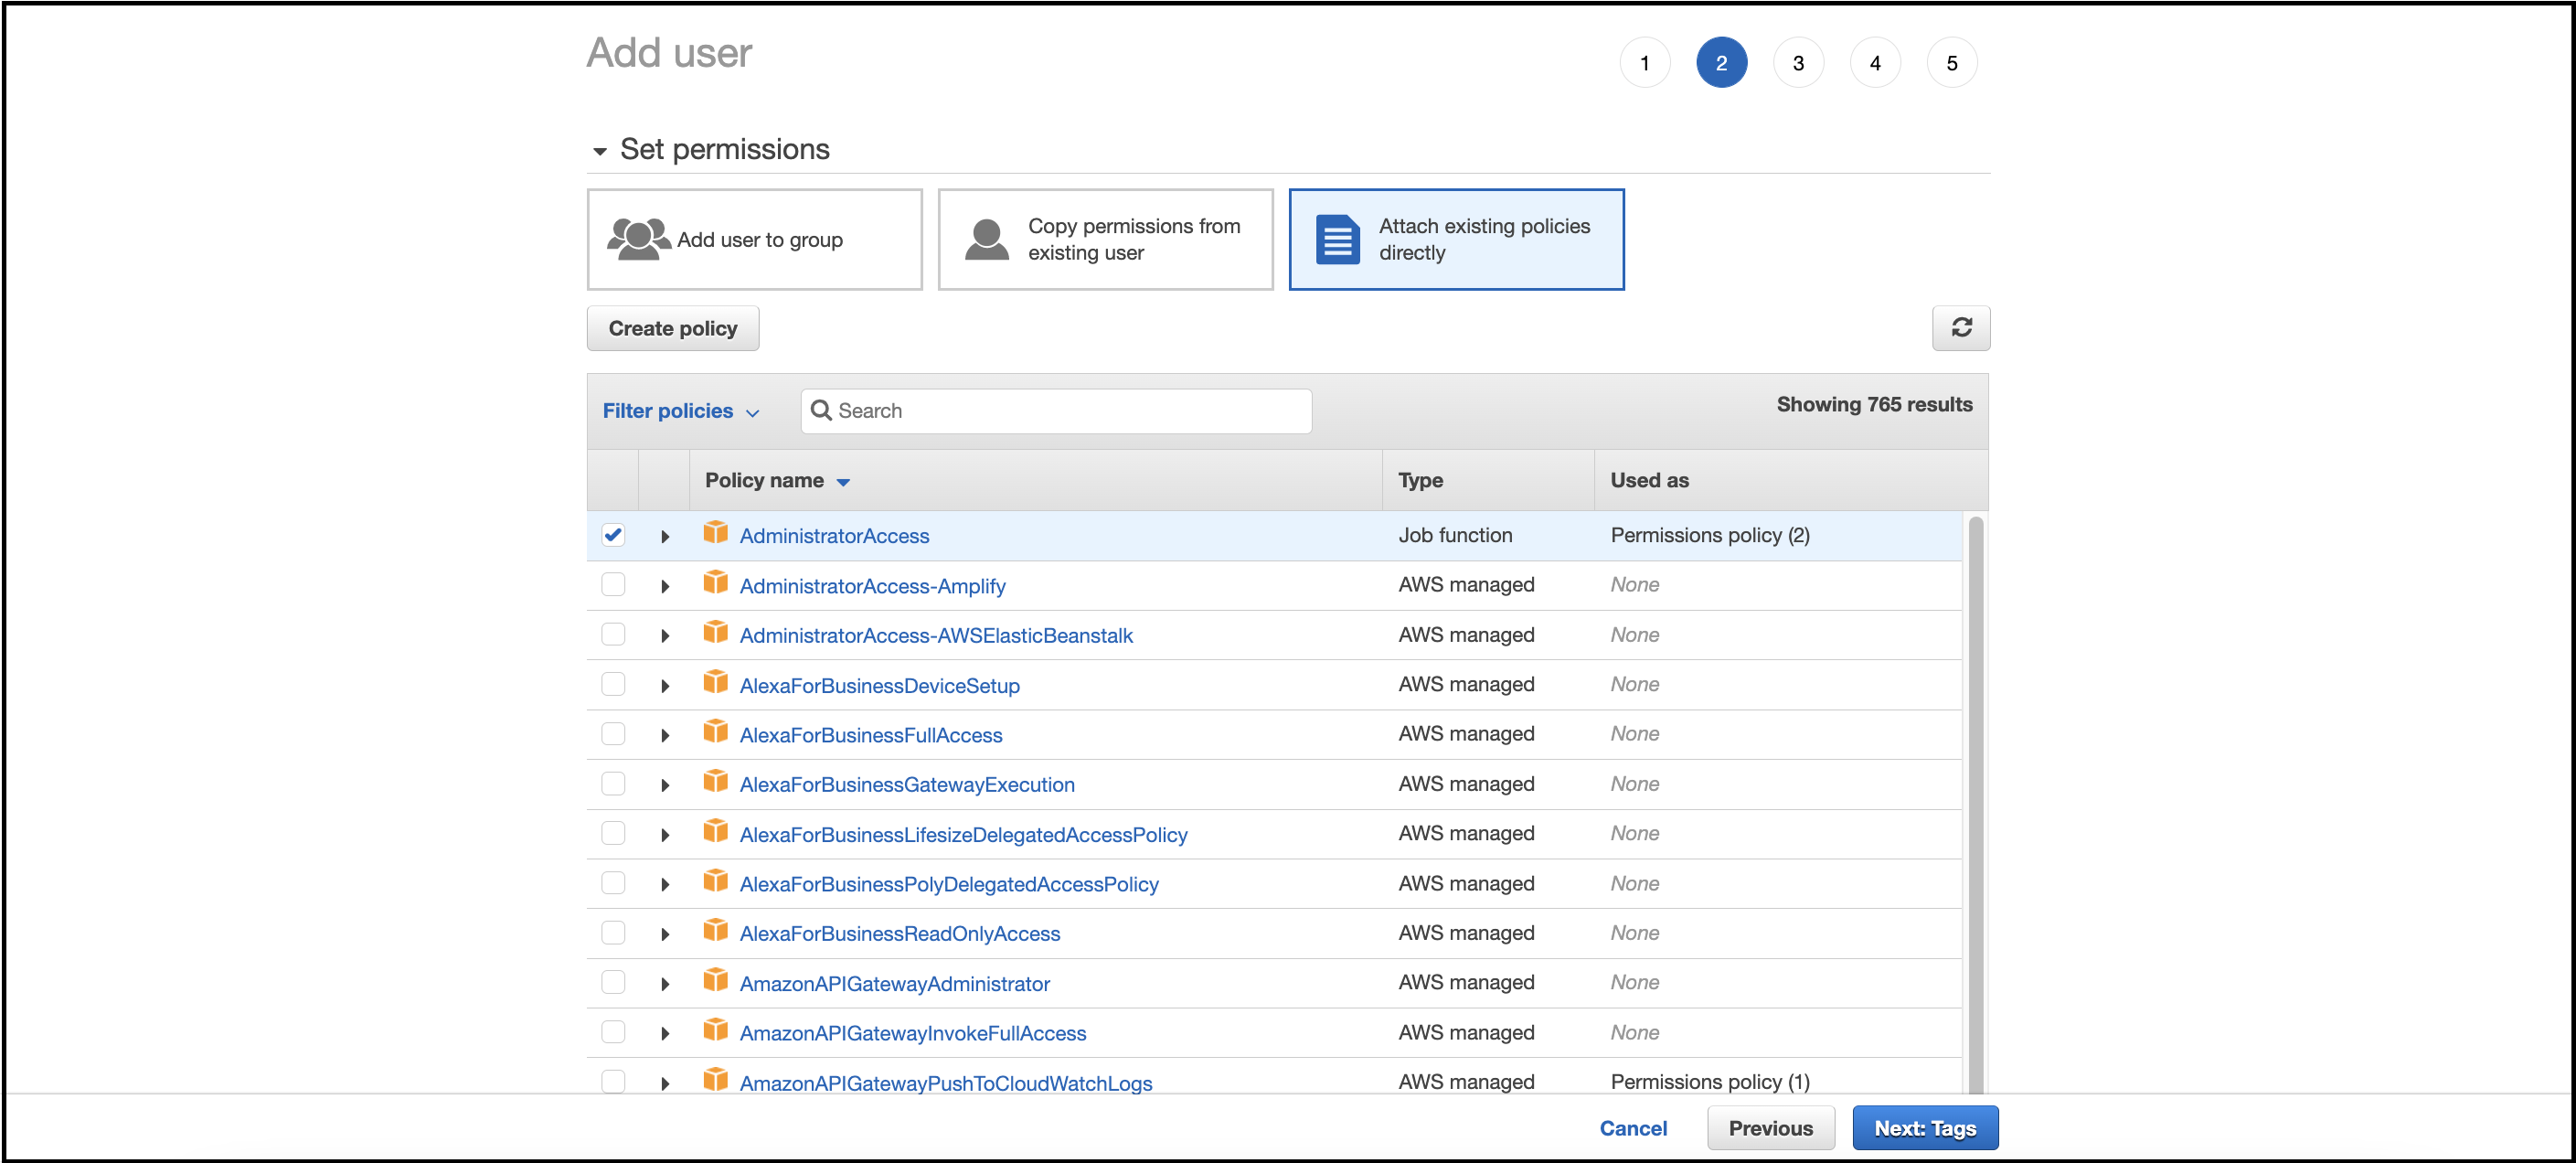This screenshot has width=2576, height=1163.
Task: Check the AlexaForBusinessDeviceSetup checkbox
Action: coord(613,684)
